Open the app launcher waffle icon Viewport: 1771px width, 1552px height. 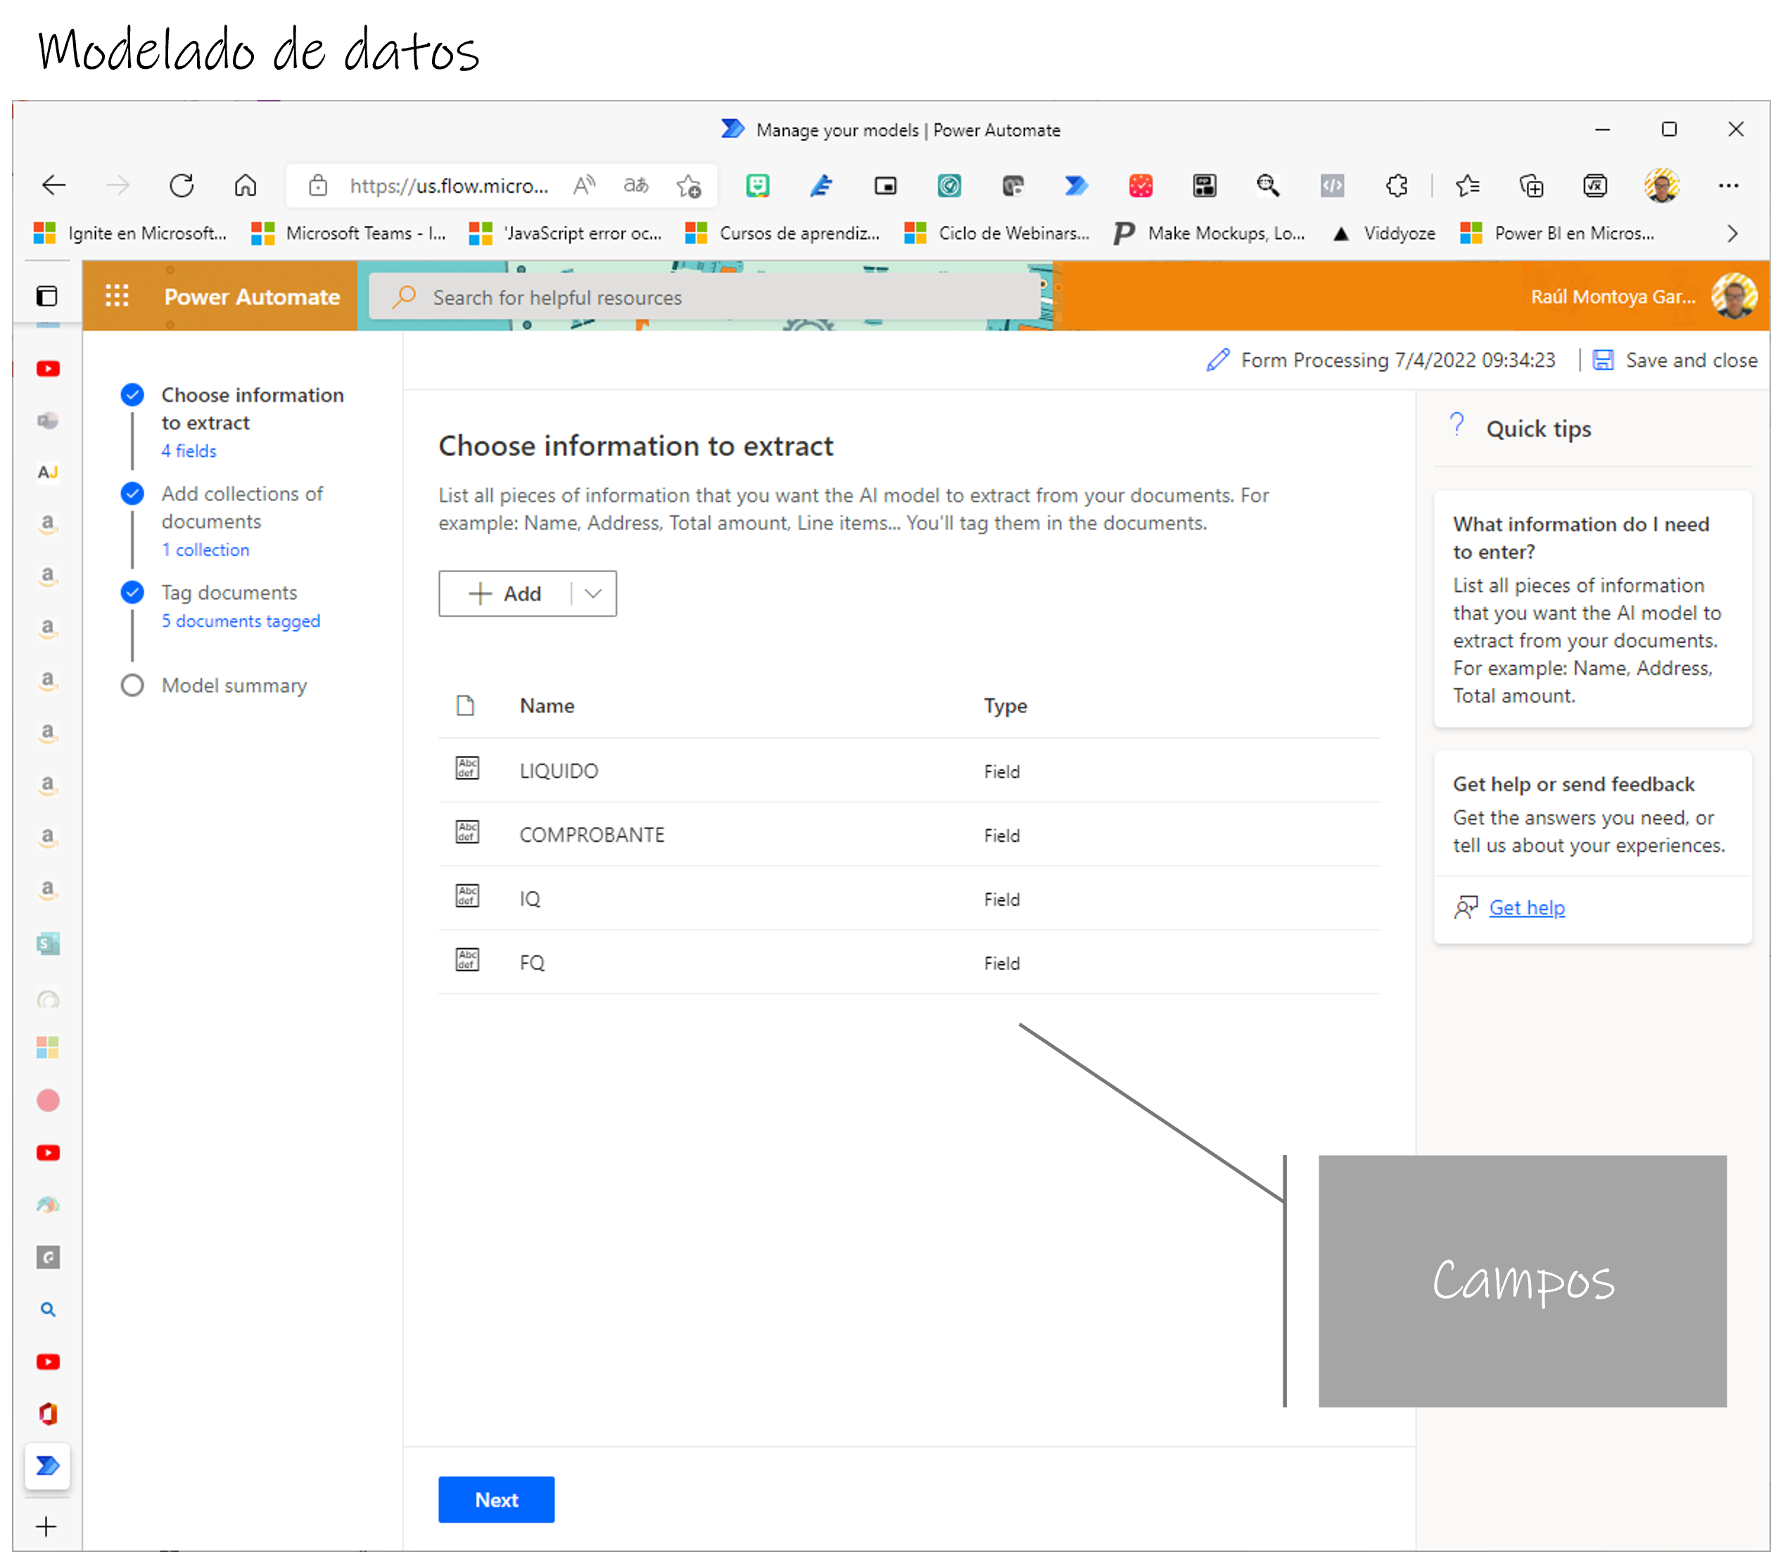(x=117, y=296)
